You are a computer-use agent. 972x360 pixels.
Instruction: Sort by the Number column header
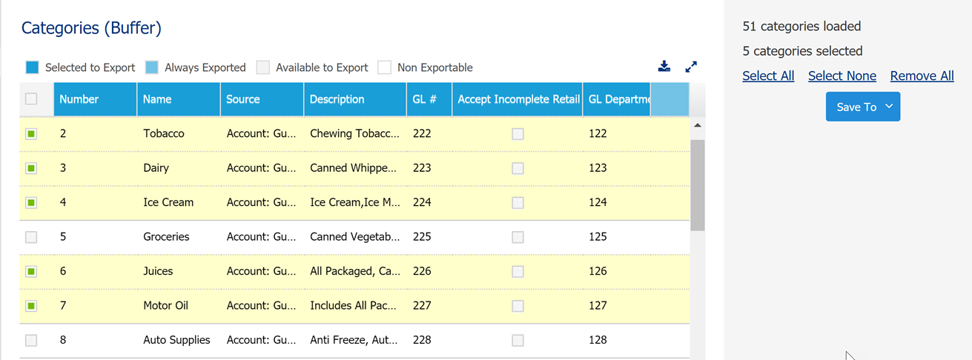coord(96,99)
